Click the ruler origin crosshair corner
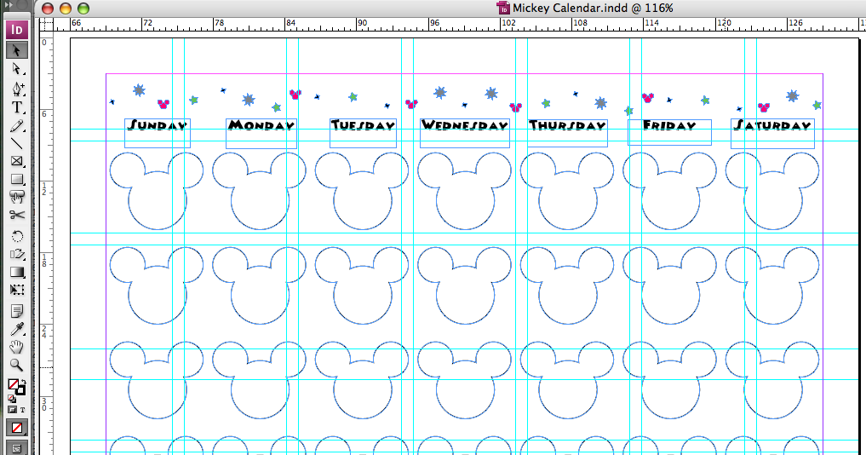866x455 pixels. click(x=46, y=24)
